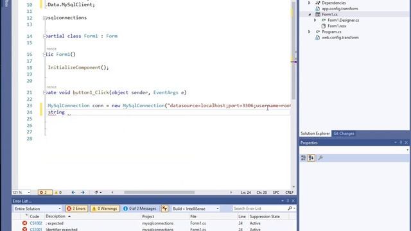Close the Error List panel
411x231 pixels.
[x=293, y=201]
